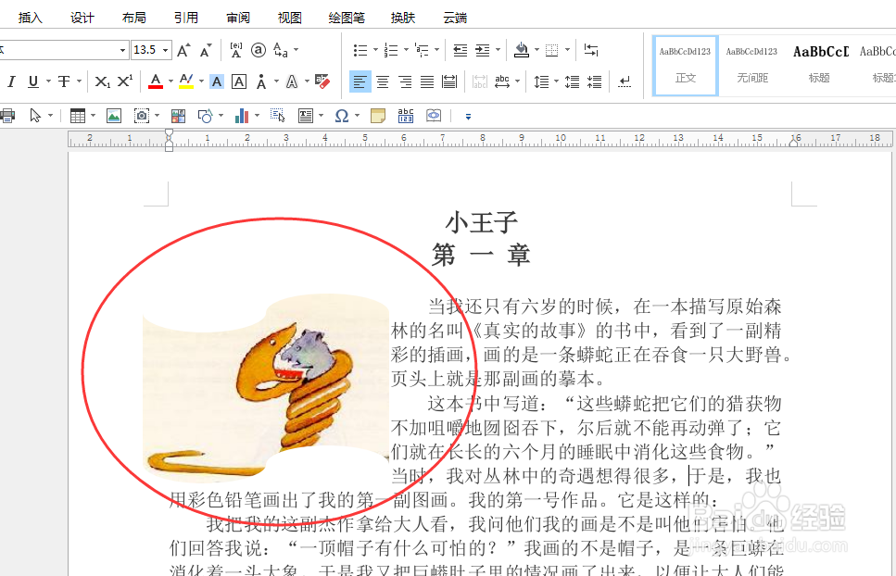Screen dimensions: 896x576
Task: Toggle strikethrough formatting
Action: click(x=64, y=81)
